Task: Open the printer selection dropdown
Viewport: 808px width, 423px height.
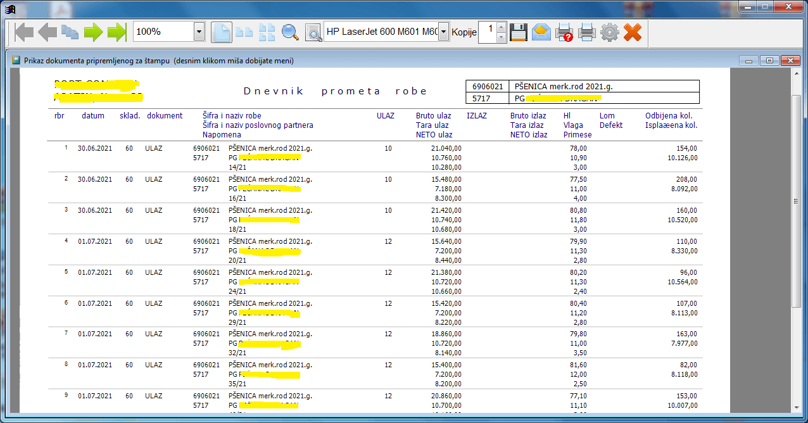Action: coord(443,32)
